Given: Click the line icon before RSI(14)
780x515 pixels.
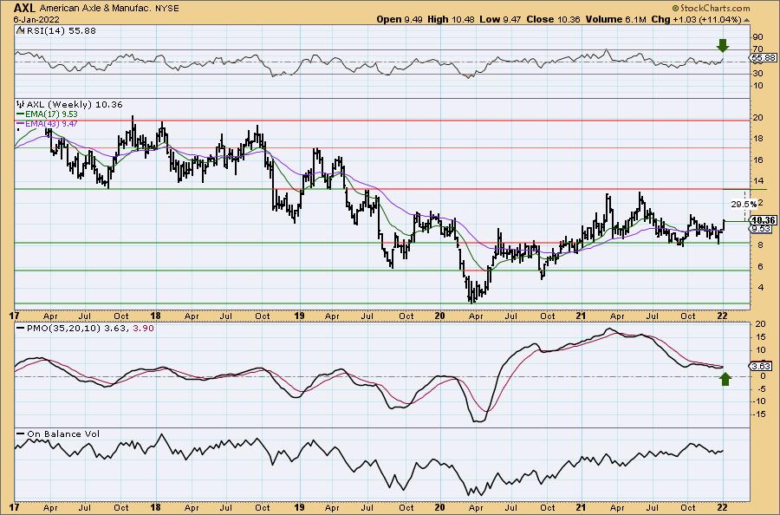Looking at the screenshot, I should point(20,30).
